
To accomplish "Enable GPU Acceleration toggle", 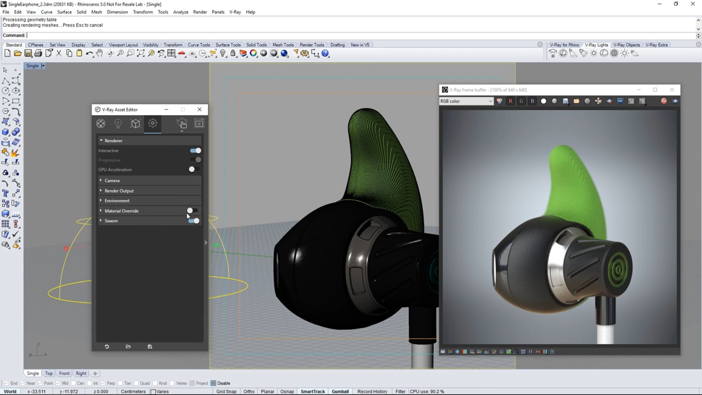I will tap(194, 169).
